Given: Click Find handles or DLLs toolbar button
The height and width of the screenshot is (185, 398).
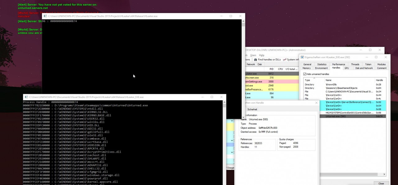Looking at the screenshot, I should [267, 60].
